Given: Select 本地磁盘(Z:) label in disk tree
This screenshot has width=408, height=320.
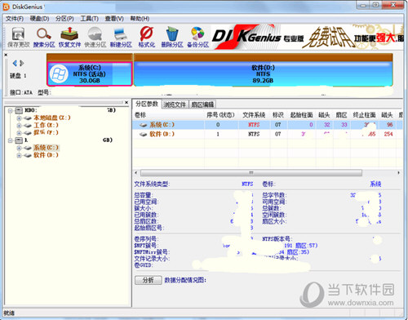Looking at the screenshot, I should point(52,118).
